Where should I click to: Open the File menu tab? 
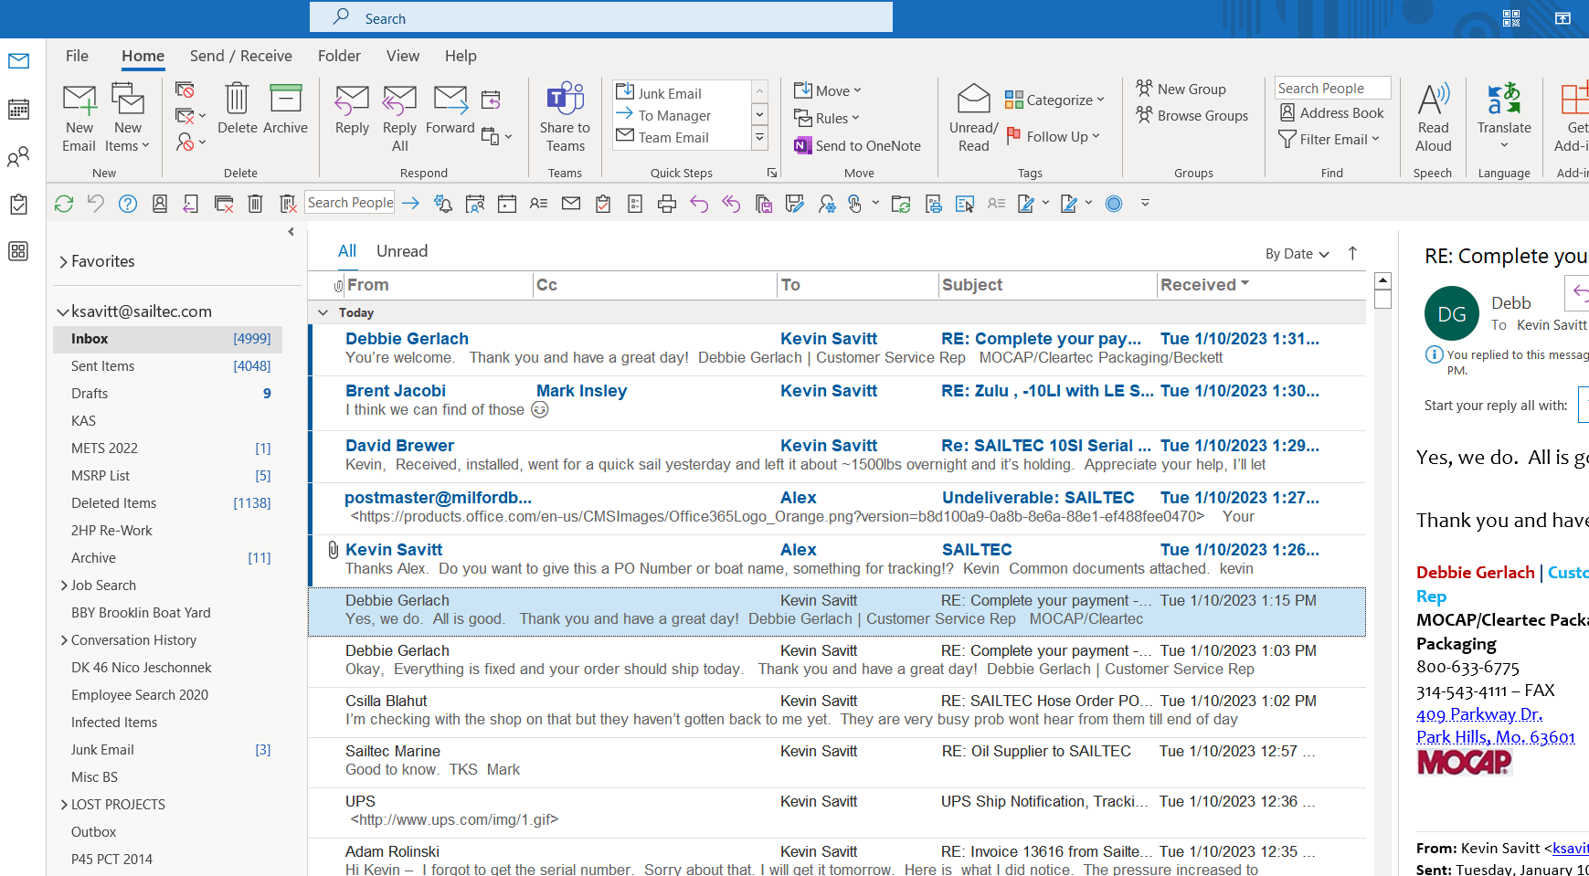coord(78,56)
